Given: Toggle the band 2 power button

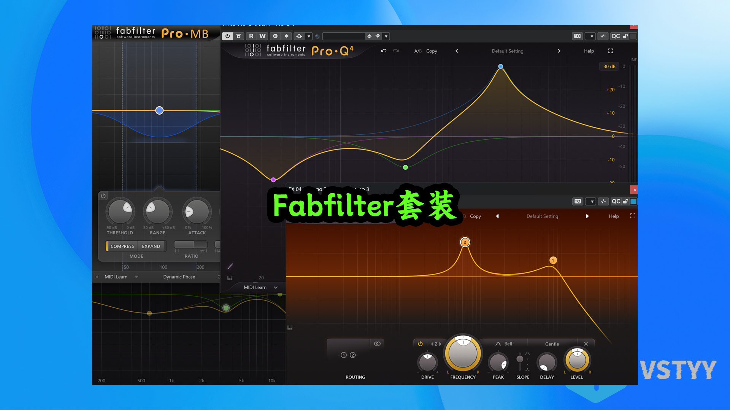Looking at the screenshot, I should (x=420, y=344).
